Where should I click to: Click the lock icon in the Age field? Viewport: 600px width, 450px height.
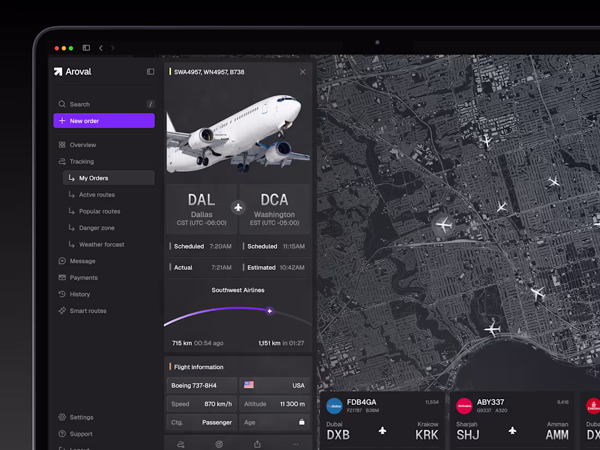[302, 422]
